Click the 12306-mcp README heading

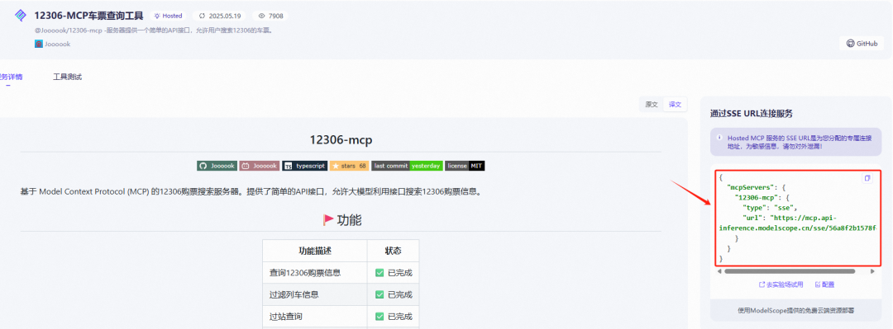tap(341, 139)
